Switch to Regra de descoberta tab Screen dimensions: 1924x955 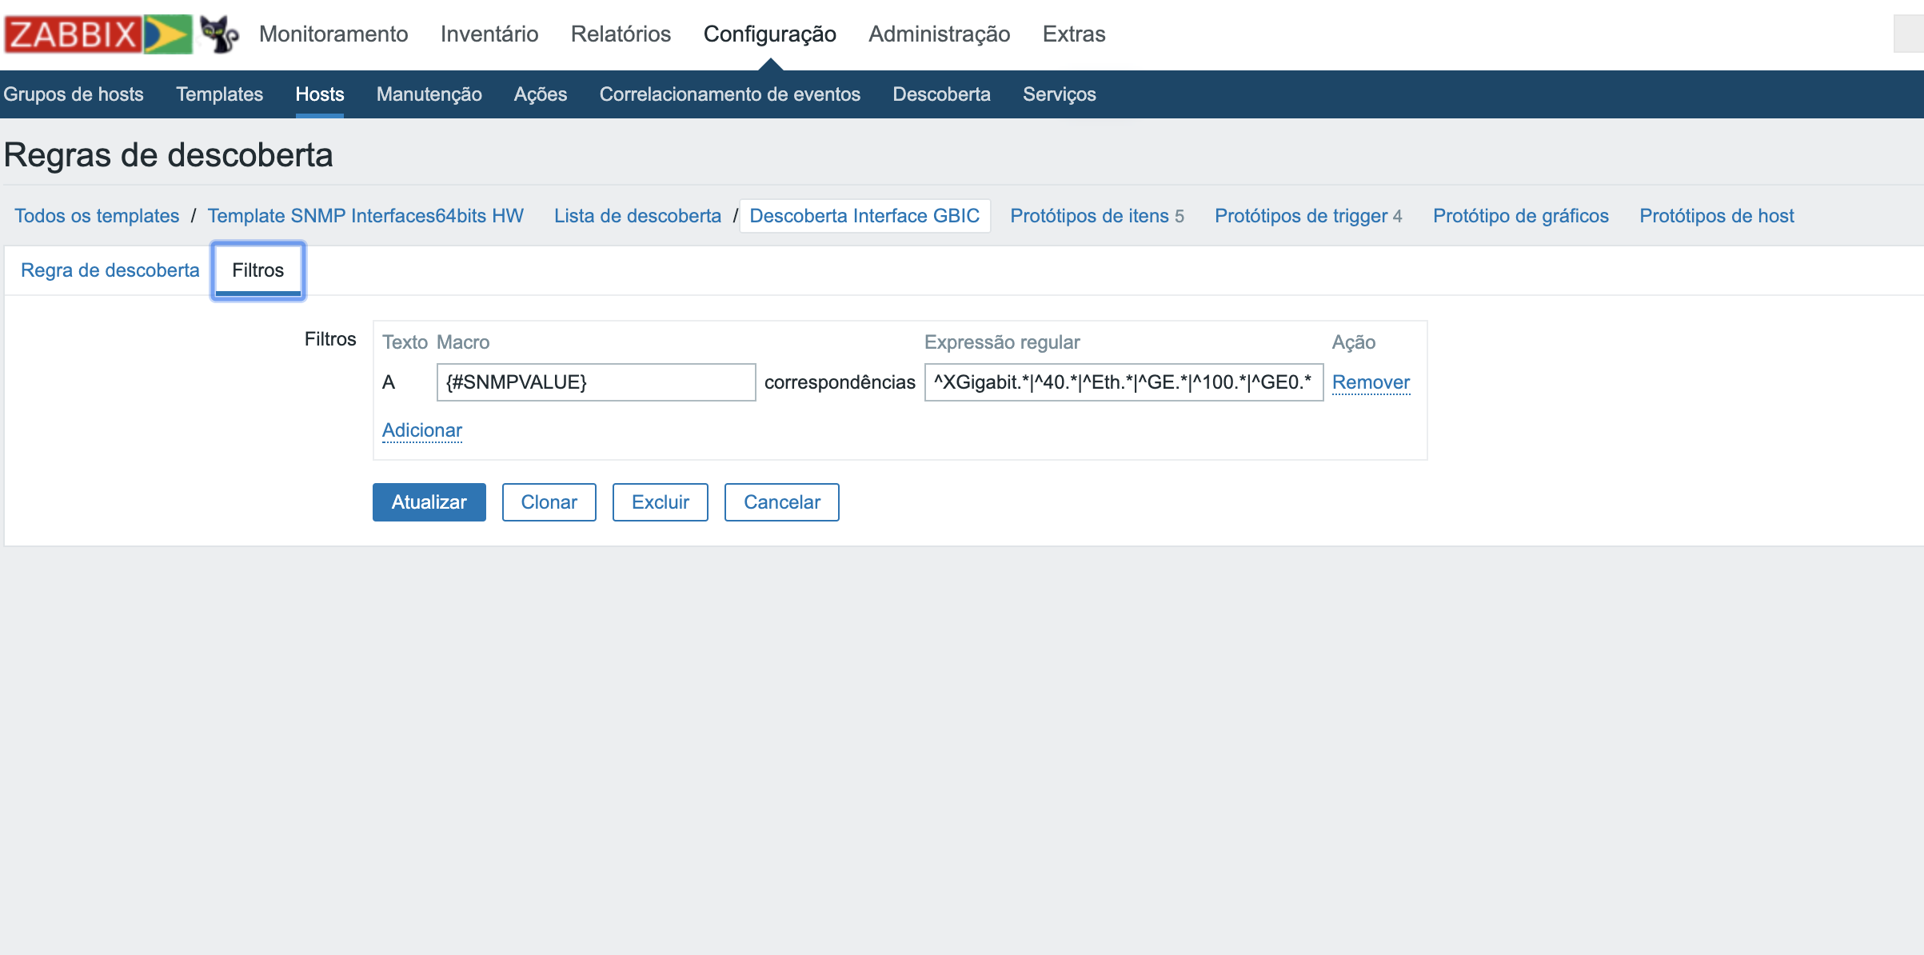(110, 270)
